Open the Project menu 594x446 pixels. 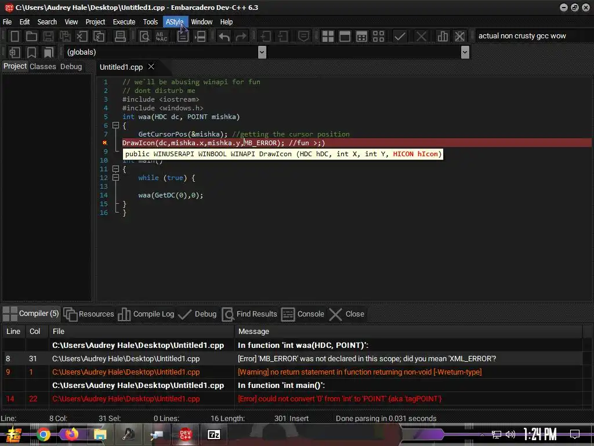click(x=95, y=21)
